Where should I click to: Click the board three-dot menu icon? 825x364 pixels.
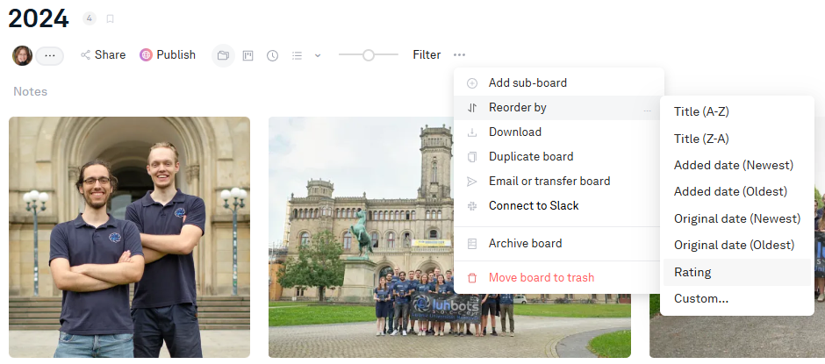tap(459, 54)
